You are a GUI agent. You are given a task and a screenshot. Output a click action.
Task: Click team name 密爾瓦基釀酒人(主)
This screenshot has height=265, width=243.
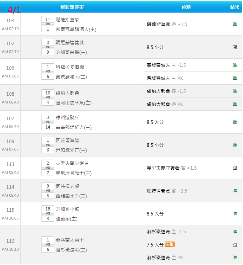point(76,29)
